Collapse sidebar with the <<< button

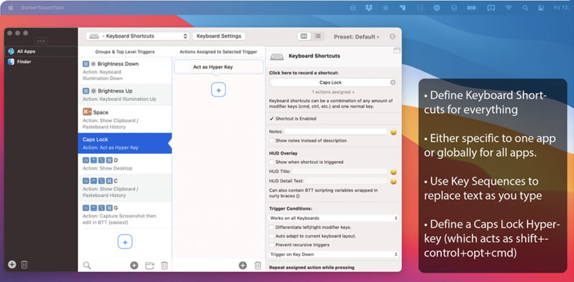point(41,41)
